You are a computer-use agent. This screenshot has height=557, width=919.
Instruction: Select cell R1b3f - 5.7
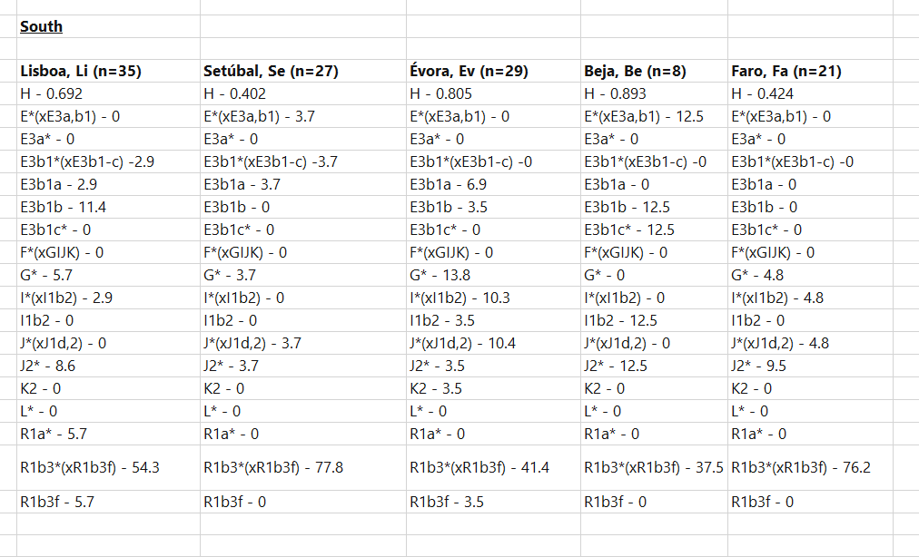click(x=108, y=502)
